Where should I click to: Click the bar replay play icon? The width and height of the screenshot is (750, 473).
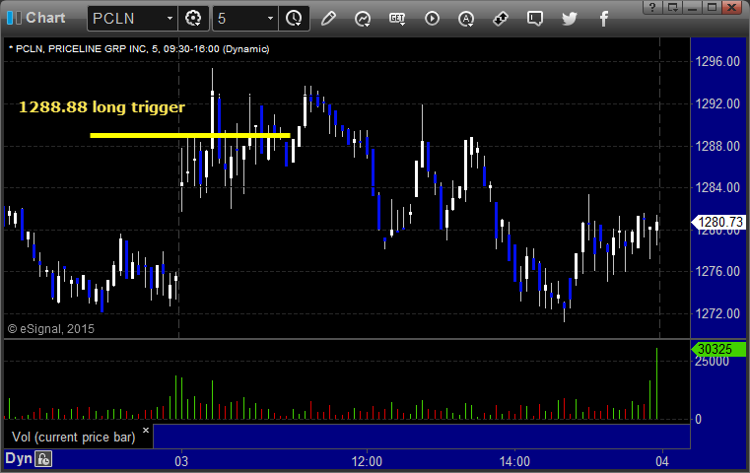(x=432, y=19)
